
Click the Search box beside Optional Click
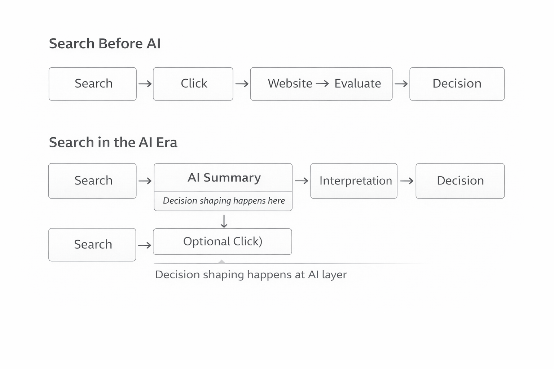(x=92, y=245)
